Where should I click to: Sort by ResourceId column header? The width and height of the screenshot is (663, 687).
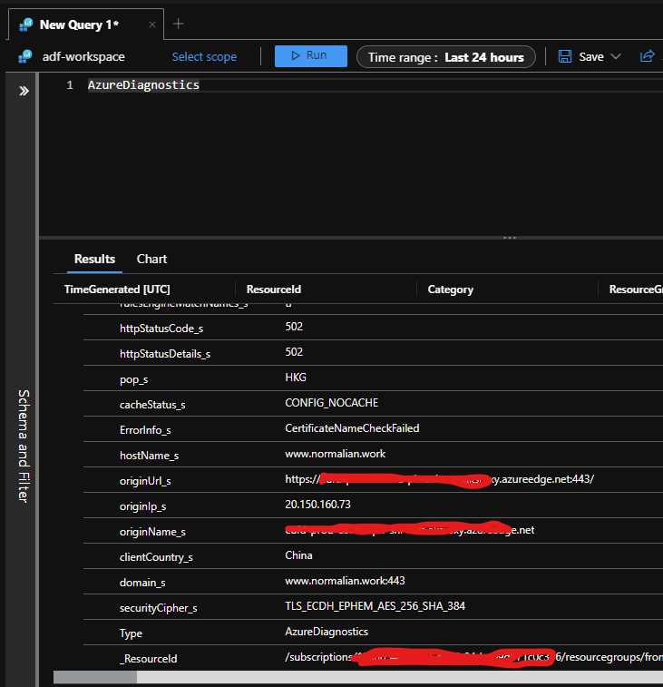click(x=274, y=290)
